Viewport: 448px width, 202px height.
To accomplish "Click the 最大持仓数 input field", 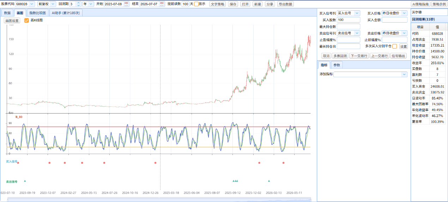I will pos(349,26).
